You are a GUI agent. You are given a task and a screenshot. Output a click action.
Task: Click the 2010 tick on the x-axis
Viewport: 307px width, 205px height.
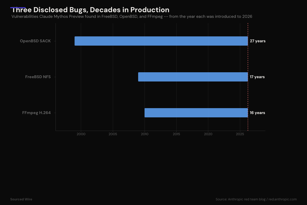(145, 134)
